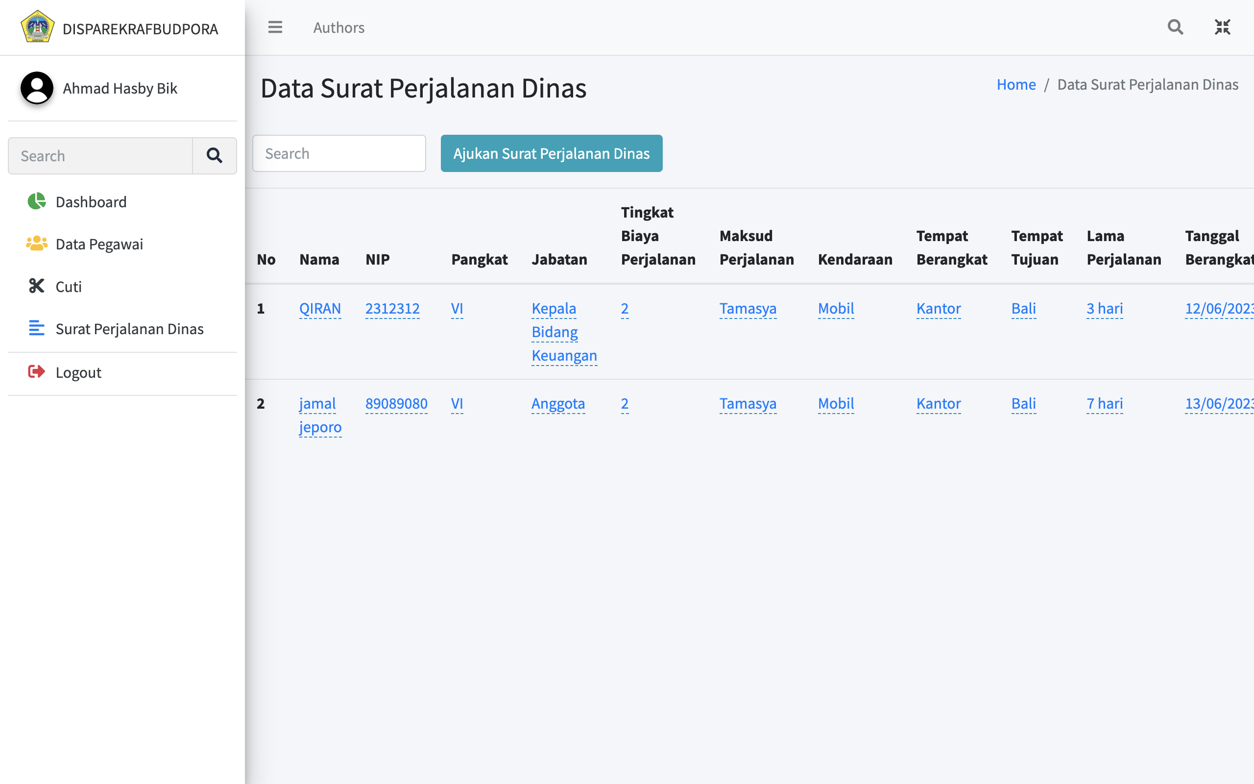The image size is (1254, 784).
Task: Focus the sidebar Search input field
Action: (100, 155)
